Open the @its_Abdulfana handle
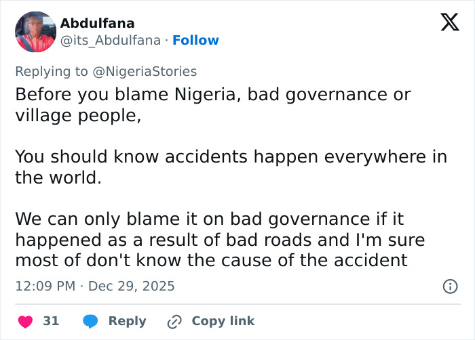This screenshot has width=475, height=340. point(111,41)
